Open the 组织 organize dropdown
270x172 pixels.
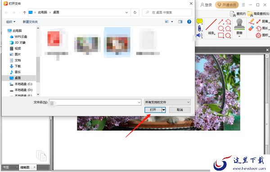11,22
